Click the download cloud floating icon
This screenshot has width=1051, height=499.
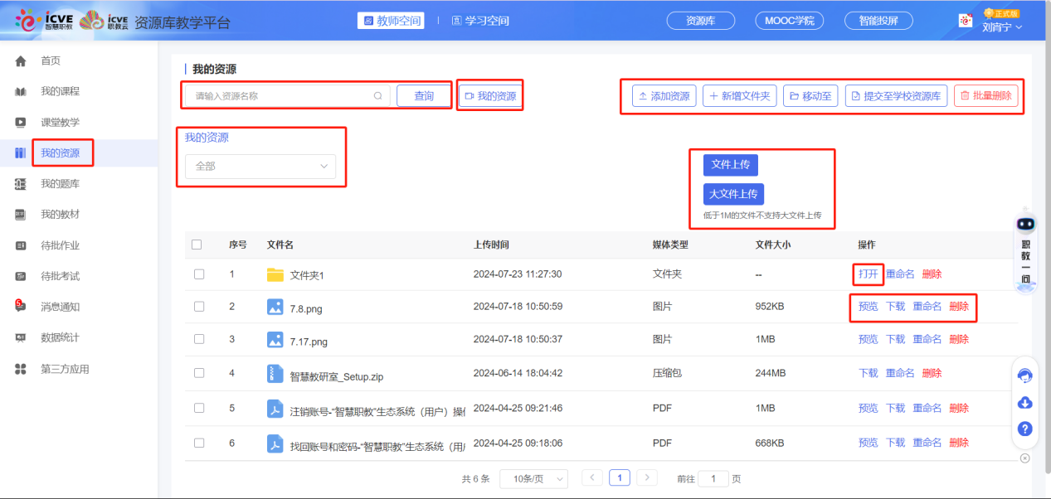1024,403
